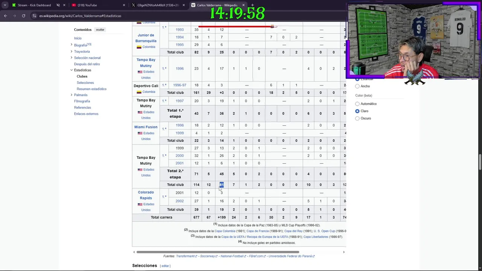This screenshot has width=482, height=271.
Task: Switch to the (318) YouTube tab
Action: point(88,5)
